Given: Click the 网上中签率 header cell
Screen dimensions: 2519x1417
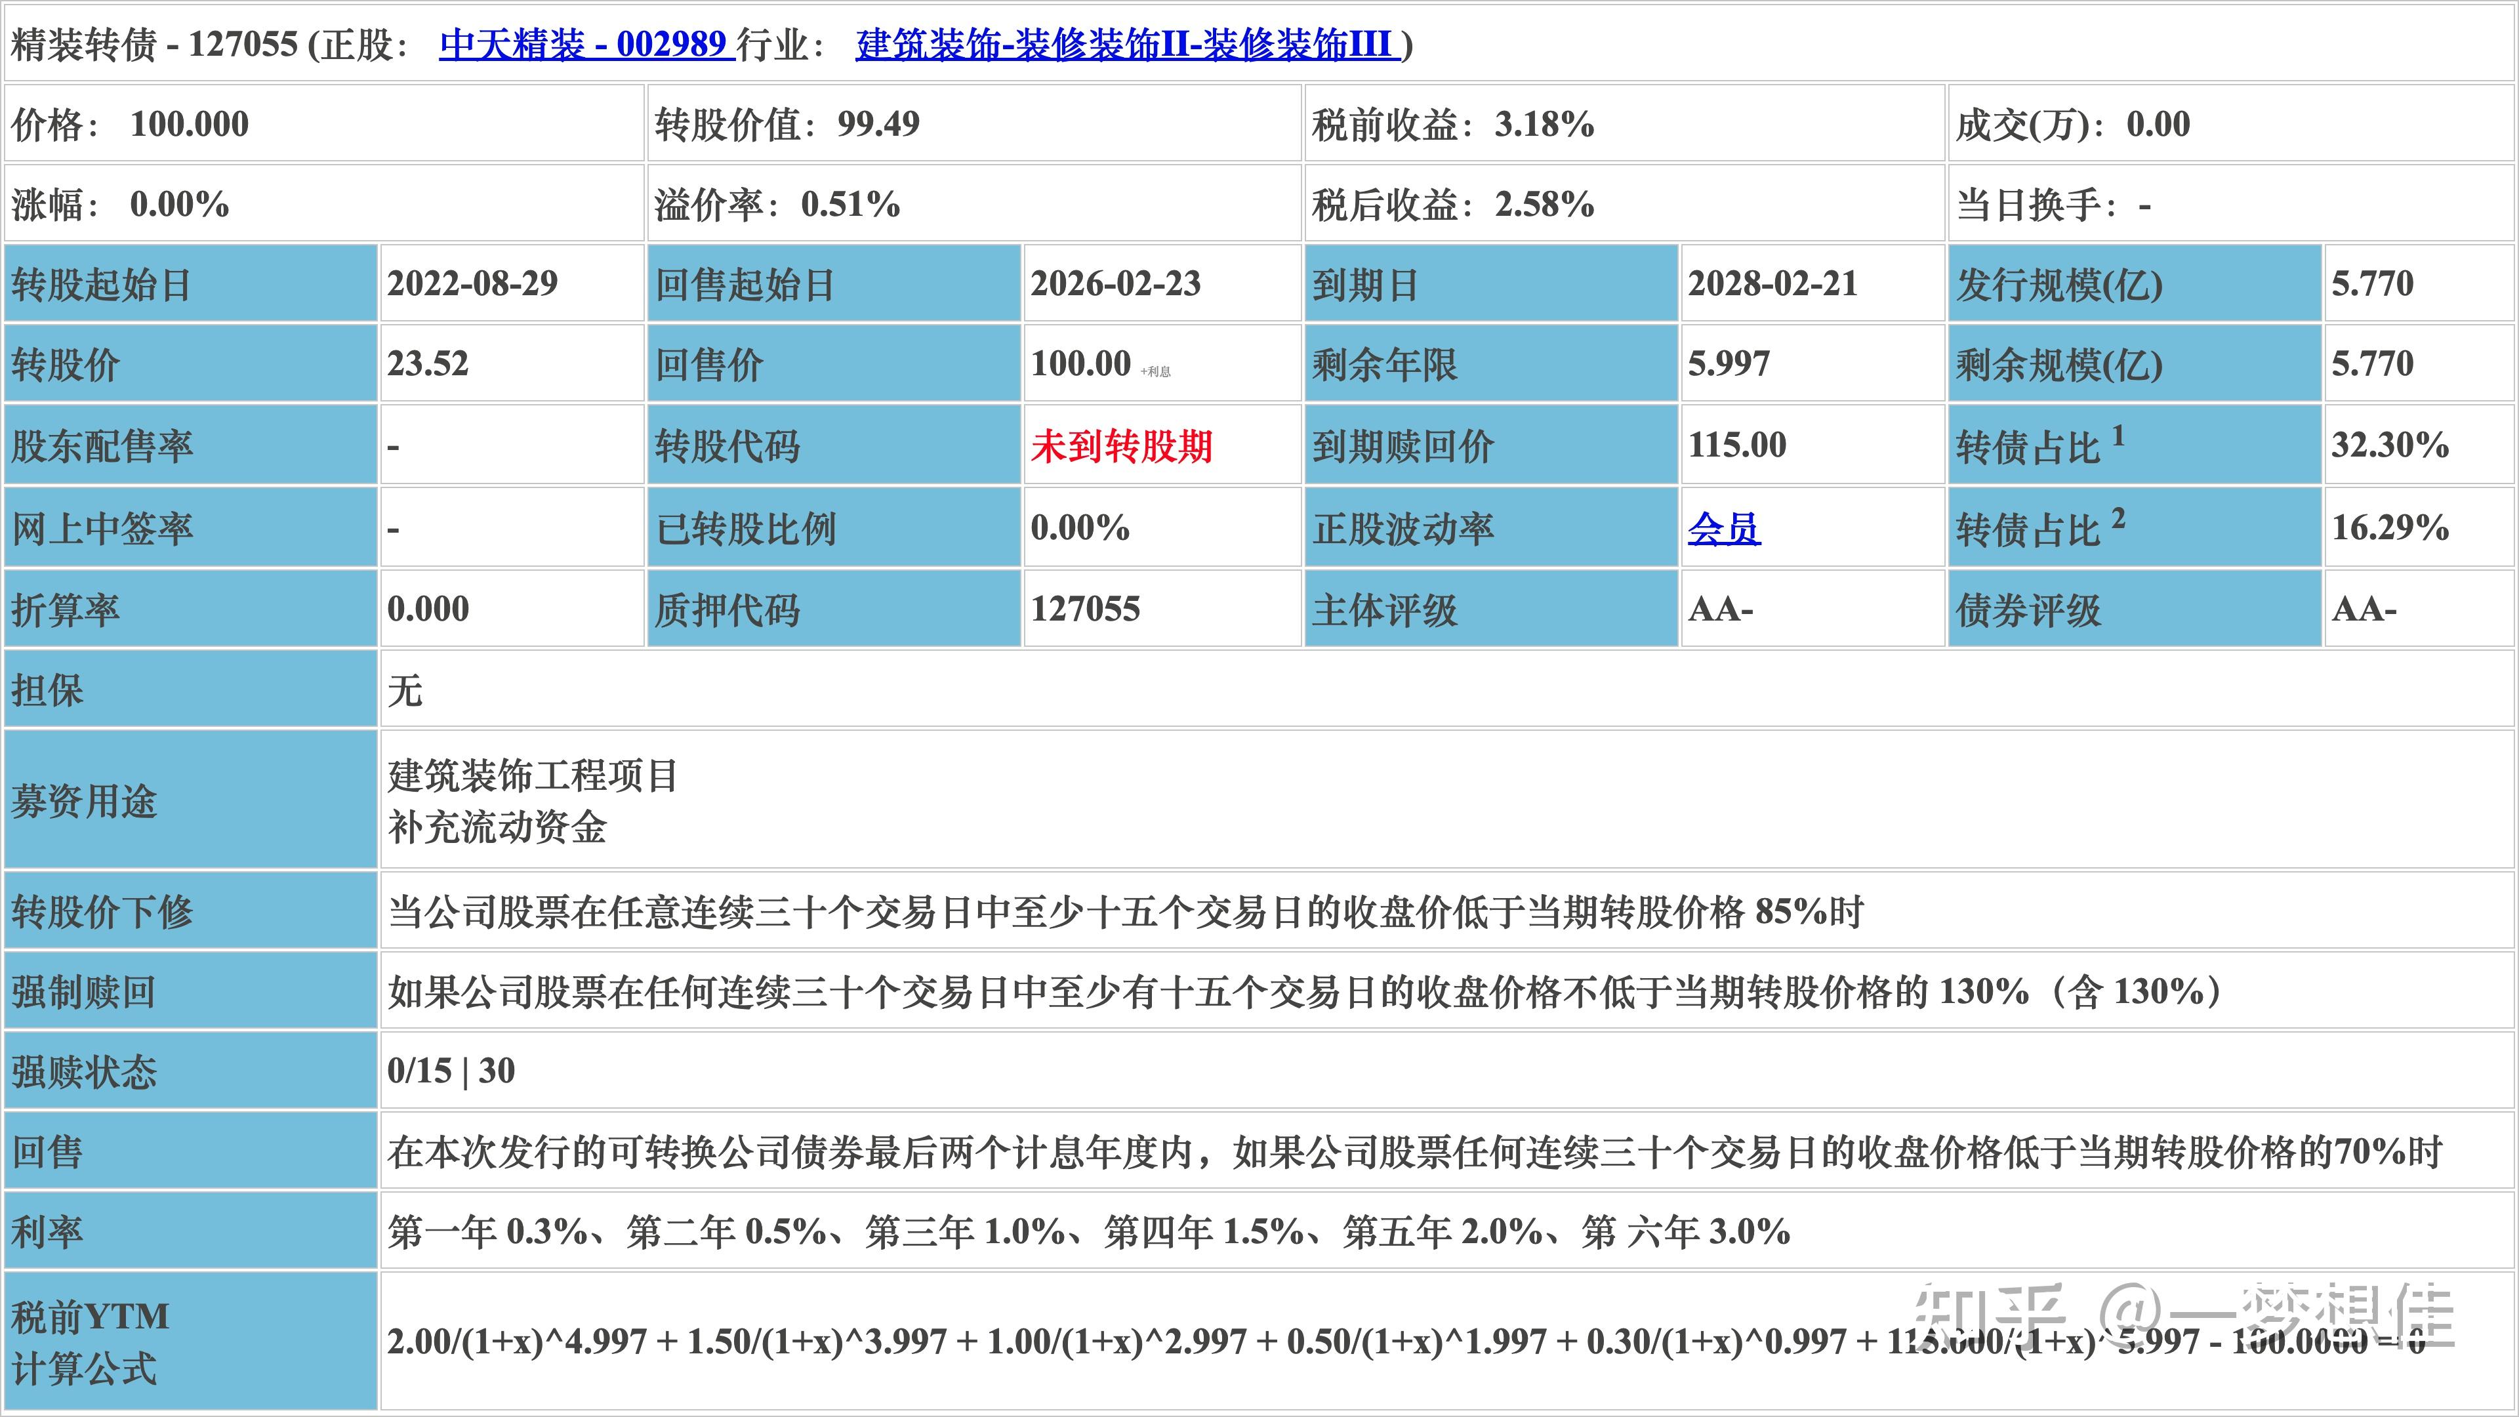Looking at the screenshot, I should pos(191,528).
